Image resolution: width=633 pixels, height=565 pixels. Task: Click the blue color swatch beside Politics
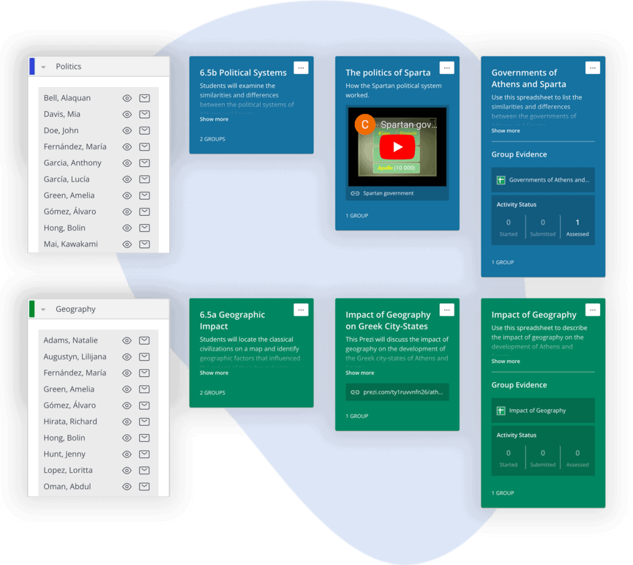[x=31, y=66]
